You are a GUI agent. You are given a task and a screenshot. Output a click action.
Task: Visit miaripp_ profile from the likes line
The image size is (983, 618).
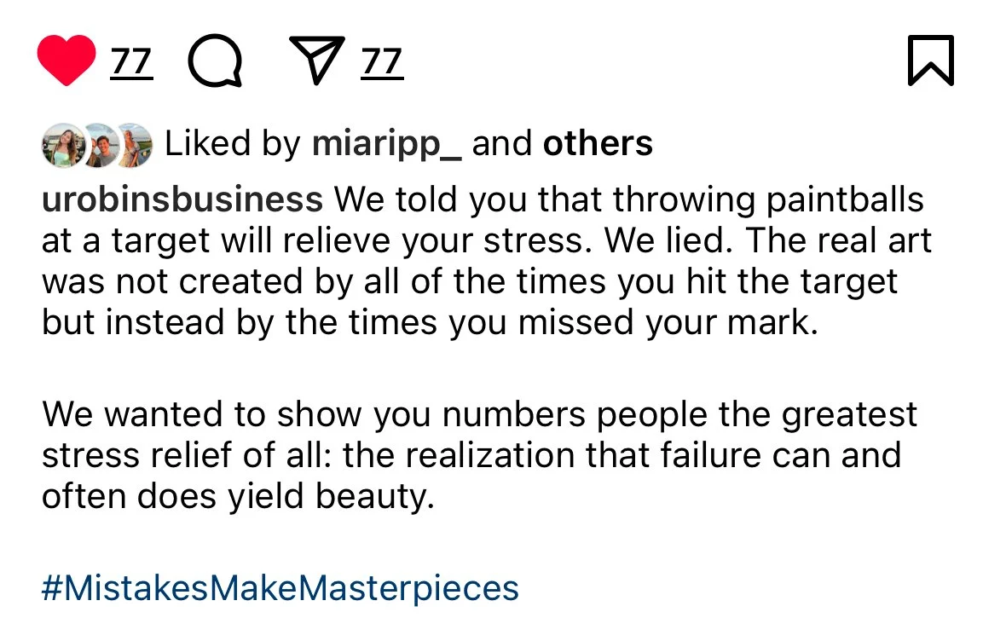pyautogui.click(x=387, y=144)
